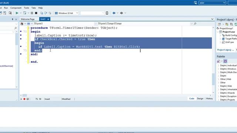Navigate back with the blue left arrow
The height and width of the screenshot is (133, 237).
click(x=114, y=13)
